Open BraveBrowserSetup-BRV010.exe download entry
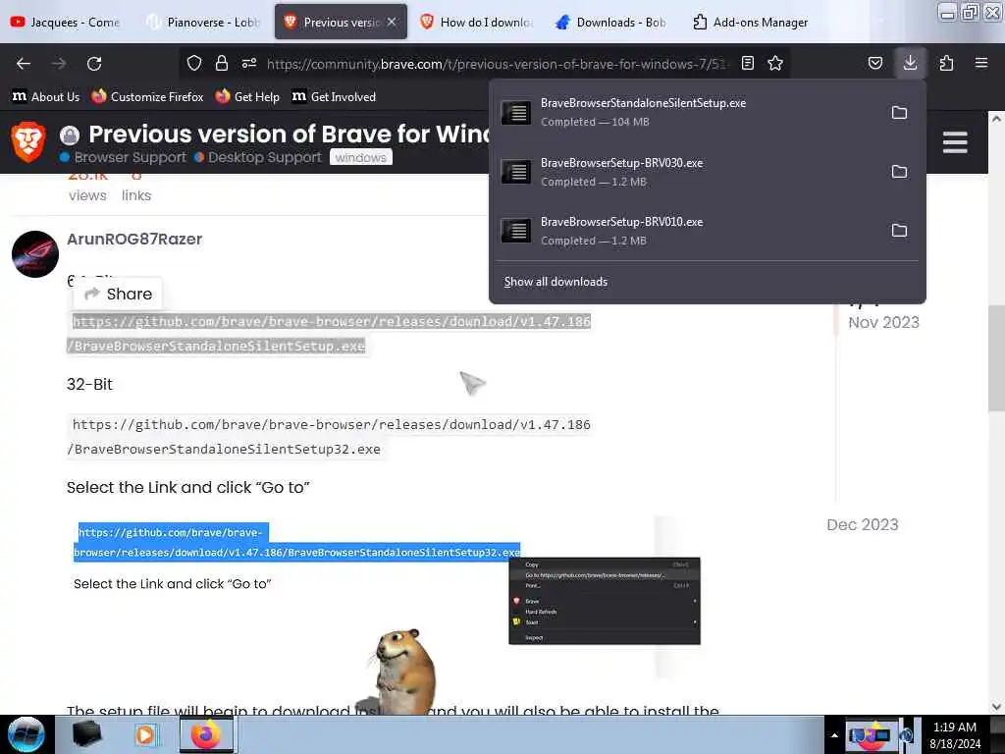 (686, 231)
